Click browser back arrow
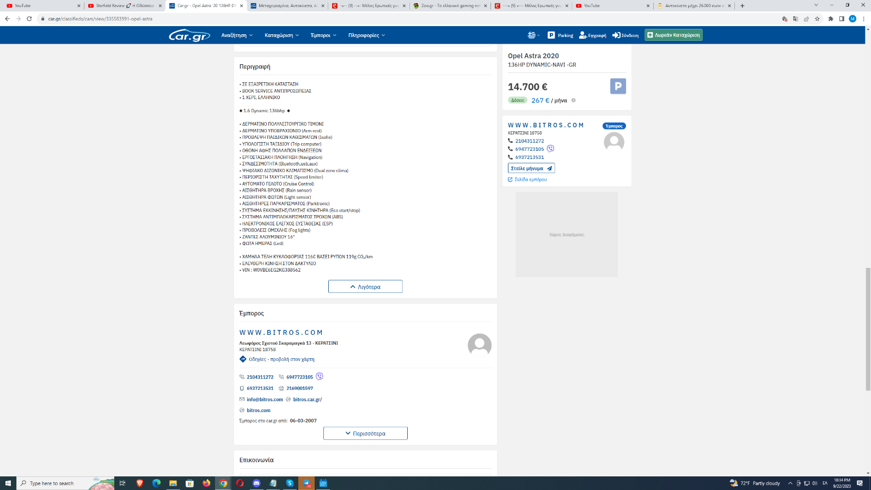 (x=7, y=19)
